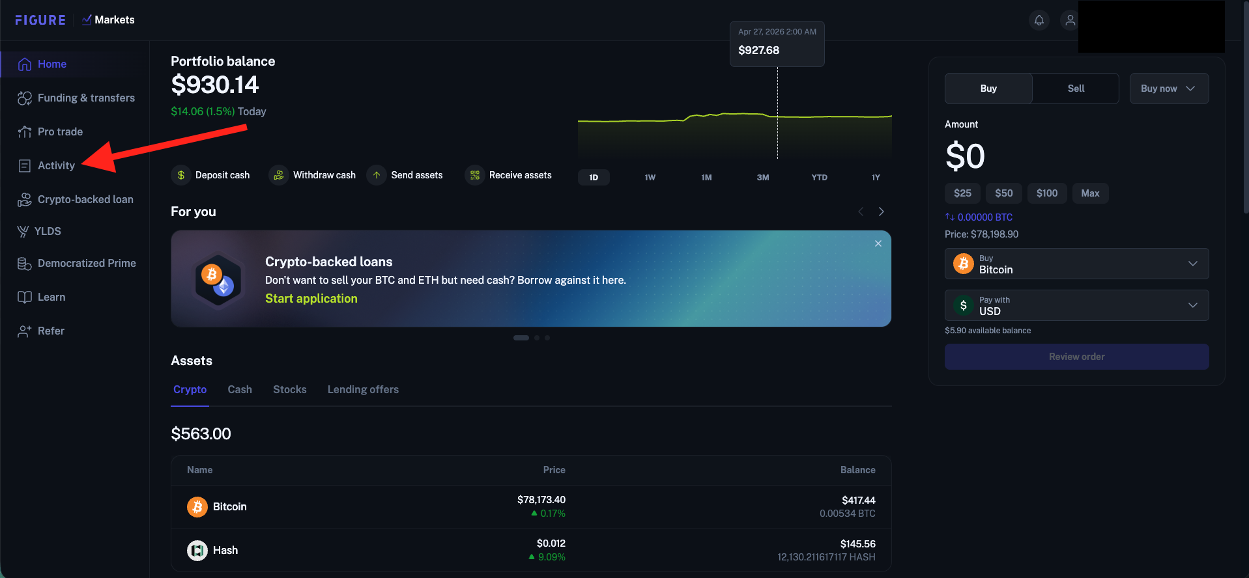Click the Withdraw cash icon

click(279, 175)
